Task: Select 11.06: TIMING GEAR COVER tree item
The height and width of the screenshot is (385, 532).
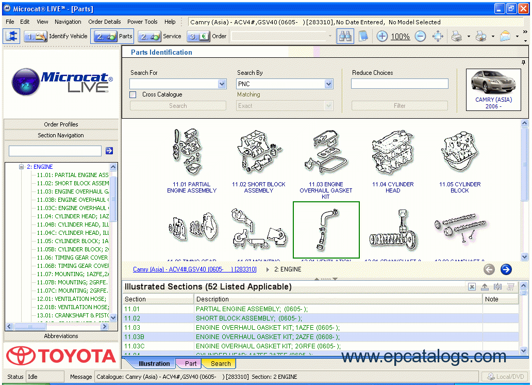Action: pyautogui.click(x=72, y=258)
